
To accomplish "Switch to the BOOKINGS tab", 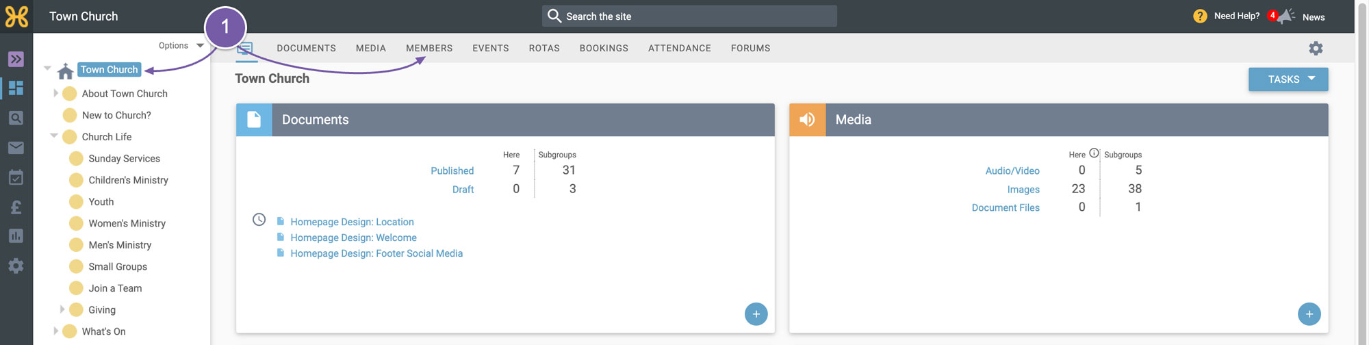I will [x=604, y=49].
